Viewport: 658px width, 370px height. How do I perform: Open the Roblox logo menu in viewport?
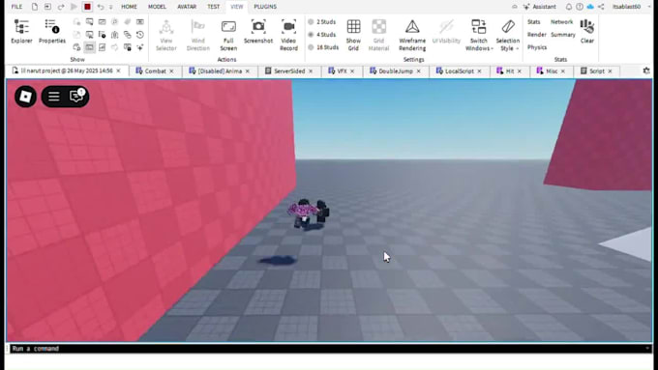tap(25, 97)
